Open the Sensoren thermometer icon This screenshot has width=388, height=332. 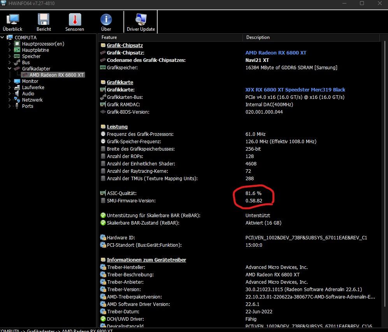(75, 19)
